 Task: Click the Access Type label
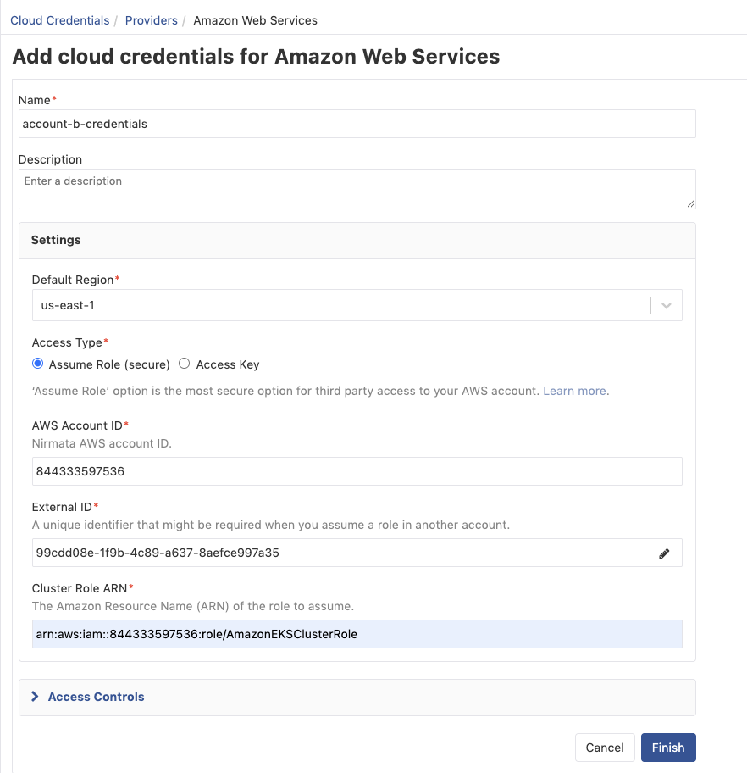tap(67, 342)
